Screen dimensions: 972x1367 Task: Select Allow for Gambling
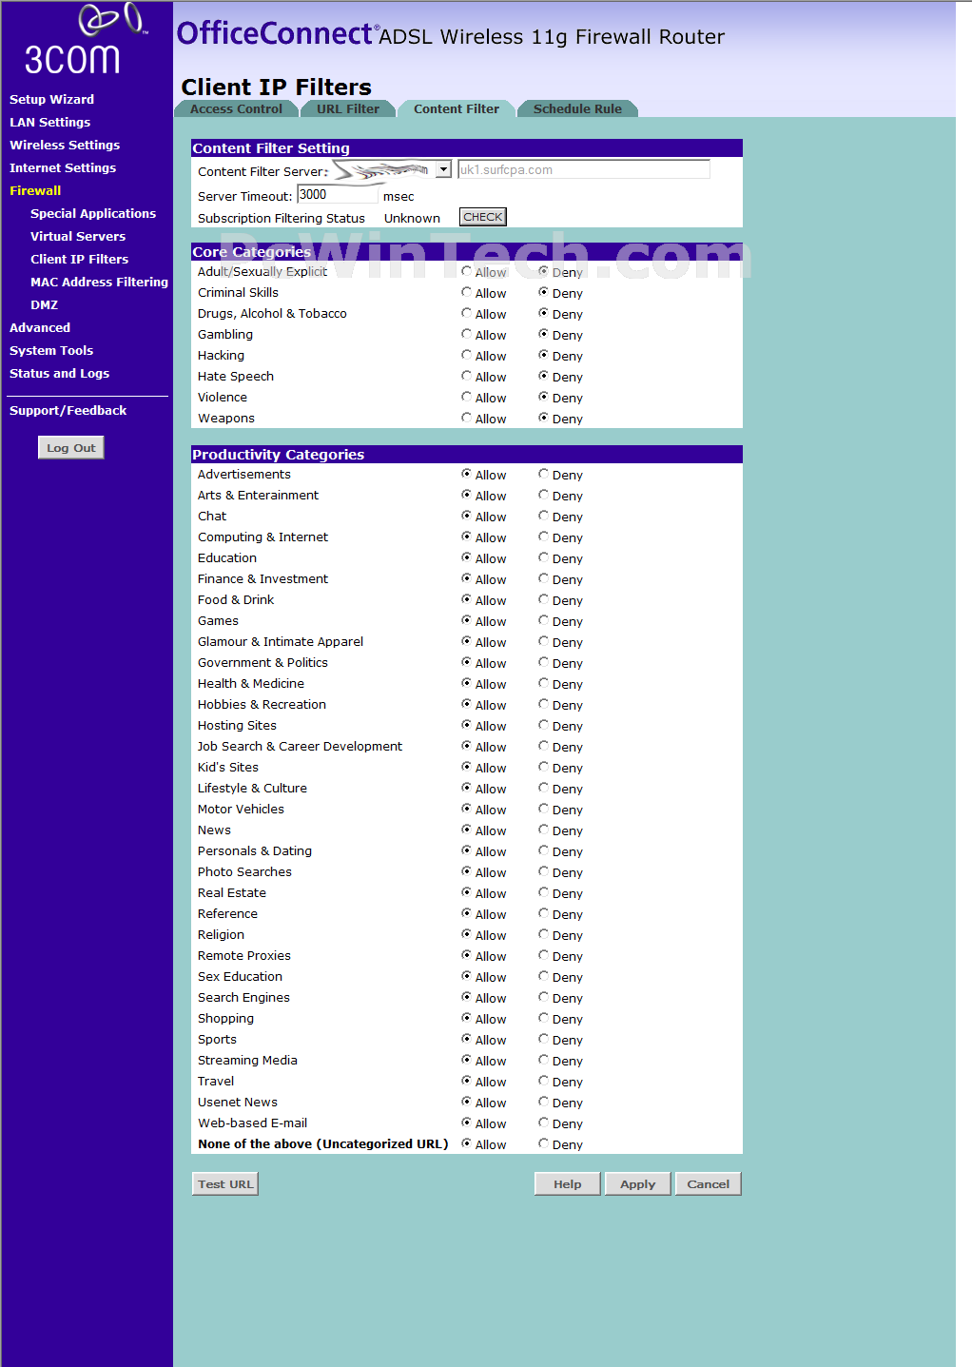(x=466, y=334)
